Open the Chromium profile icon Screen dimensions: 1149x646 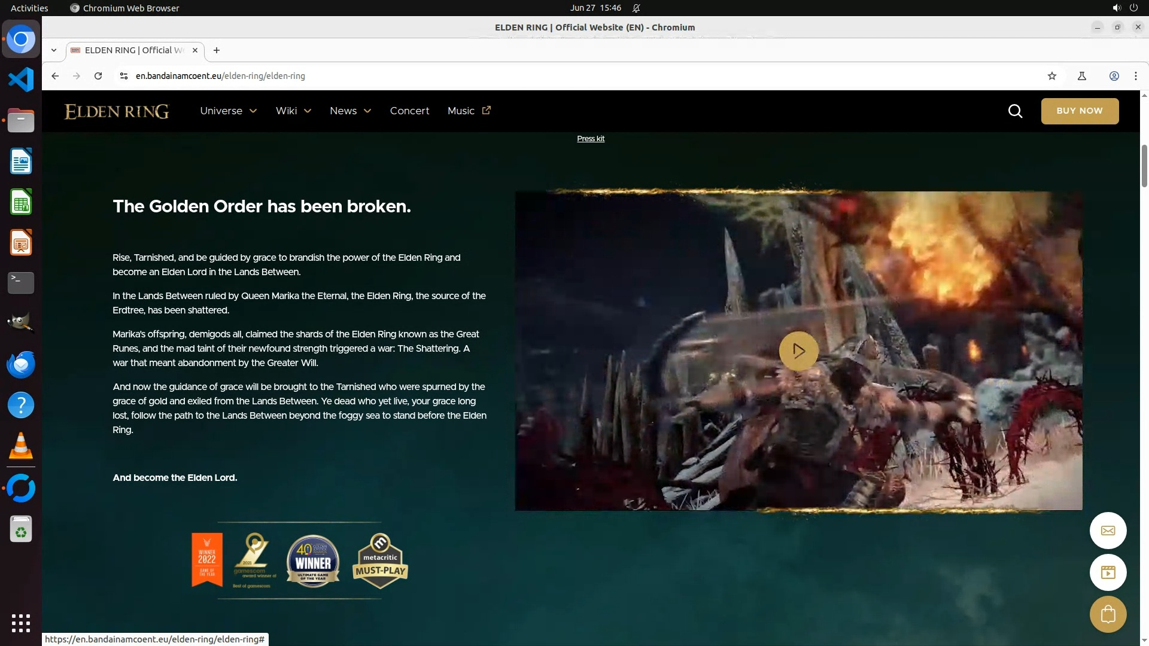[1114, 76]
